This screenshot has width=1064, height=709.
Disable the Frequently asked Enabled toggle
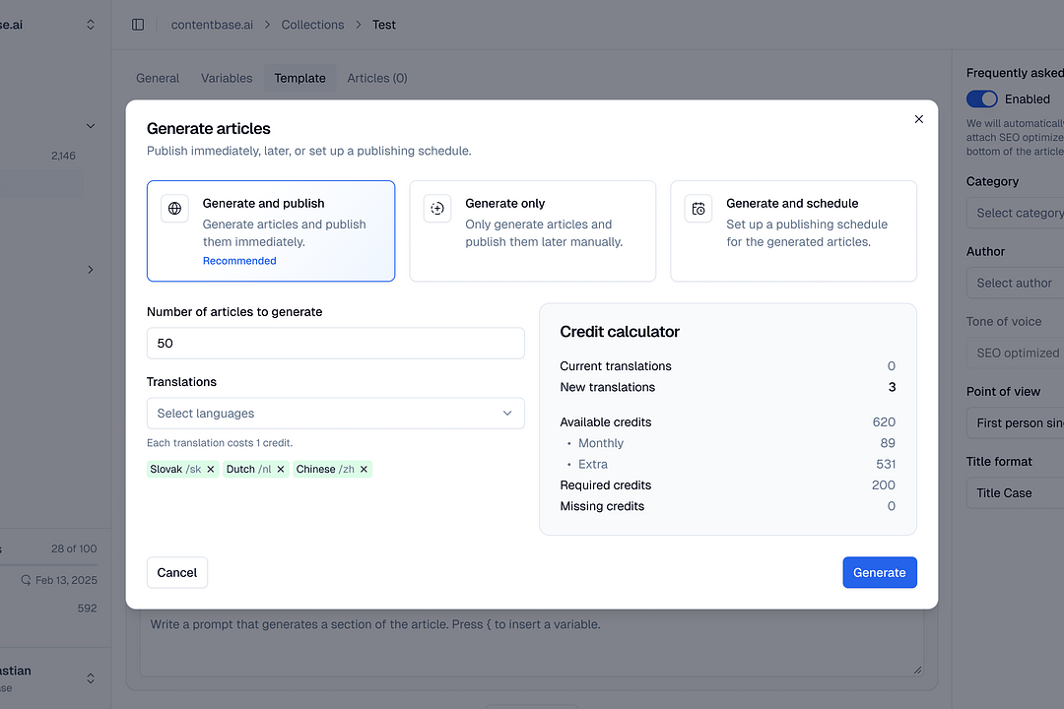981,98
